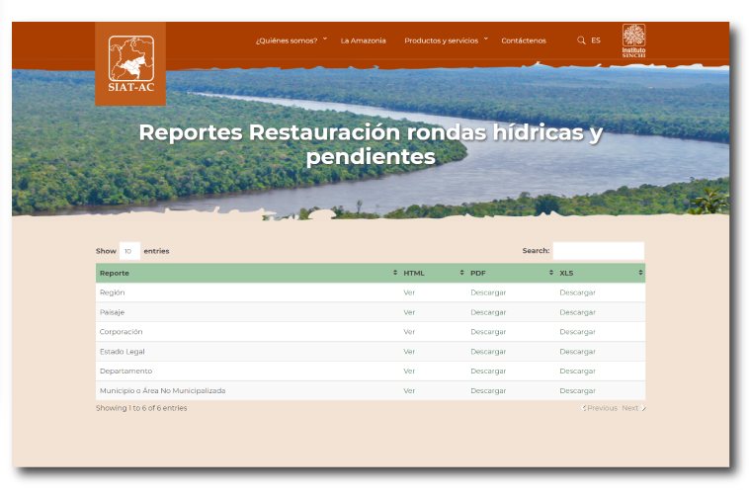View HTML report for Departamento
This screenshot has height=496, width=749.
409,371
